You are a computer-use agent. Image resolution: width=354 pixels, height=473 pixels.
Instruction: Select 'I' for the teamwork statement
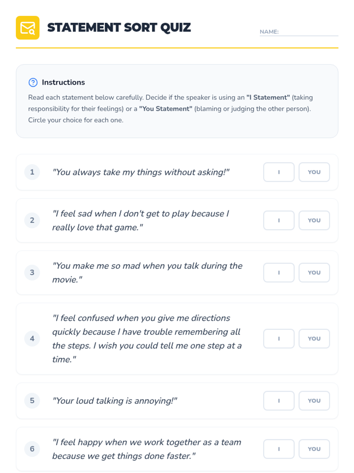279,449
